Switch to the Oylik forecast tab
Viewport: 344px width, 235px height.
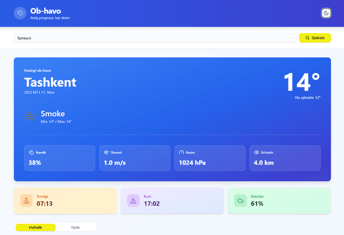point(76,227)
